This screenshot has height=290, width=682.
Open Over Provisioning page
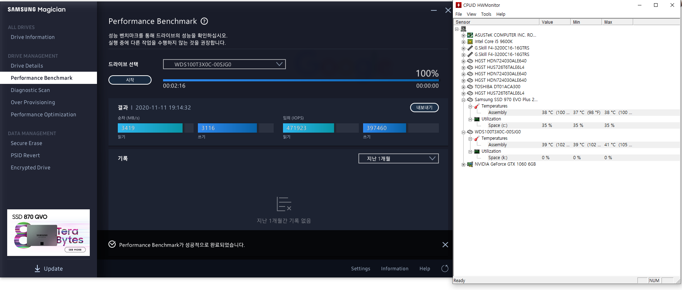(x=33, y=102)
